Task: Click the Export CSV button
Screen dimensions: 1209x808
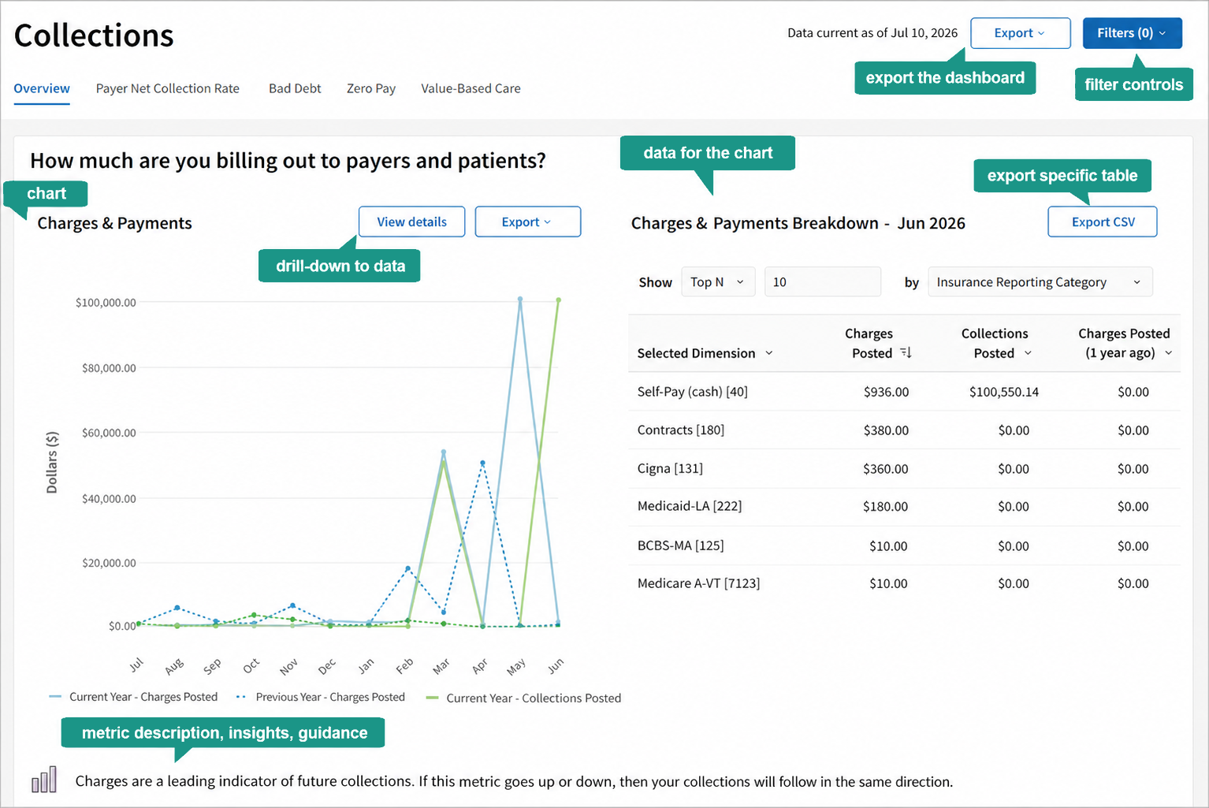Action: point(1103,222)
